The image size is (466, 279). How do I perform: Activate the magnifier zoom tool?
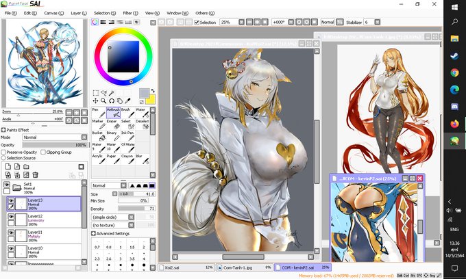point(103,101)
